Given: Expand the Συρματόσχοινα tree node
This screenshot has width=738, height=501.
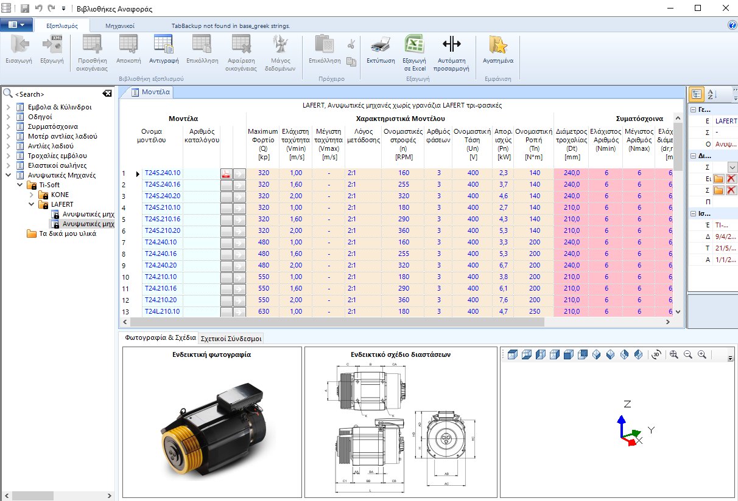Looking at the screenshot, I should pos(9,126).
